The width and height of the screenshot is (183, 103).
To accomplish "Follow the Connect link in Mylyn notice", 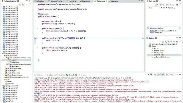I will (153, 31).
